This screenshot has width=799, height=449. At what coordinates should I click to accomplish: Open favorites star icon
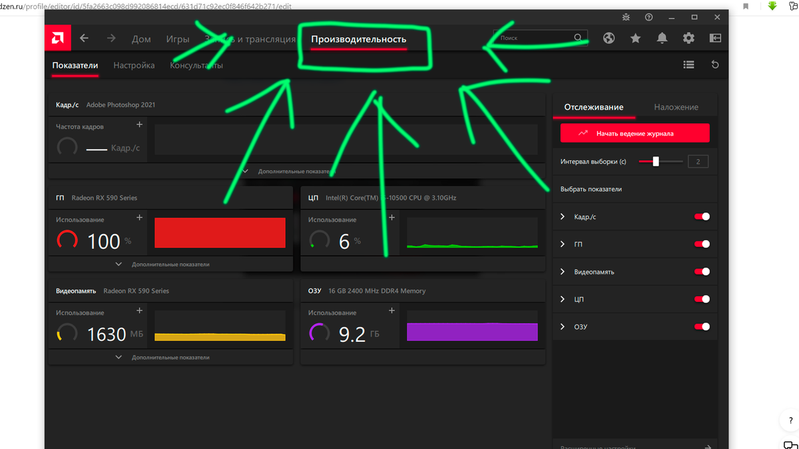(635, 39)
